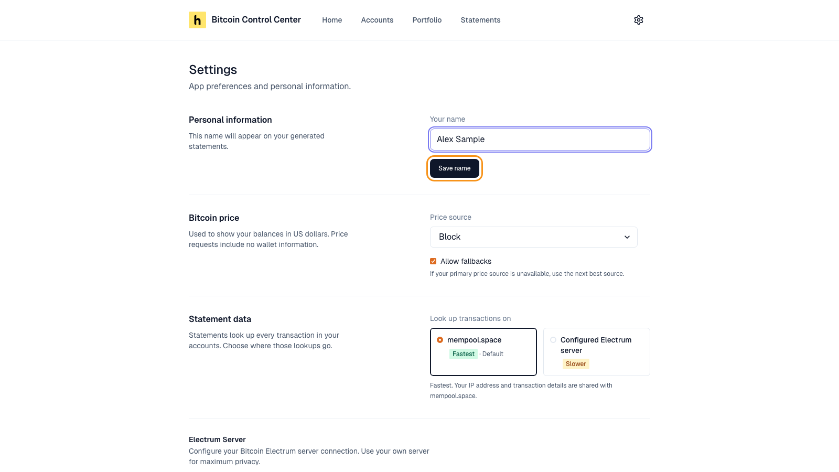Focus the Your name input field
Image resolution: width=839 pixels, height=472 pixels.
[x=540, y=140]
